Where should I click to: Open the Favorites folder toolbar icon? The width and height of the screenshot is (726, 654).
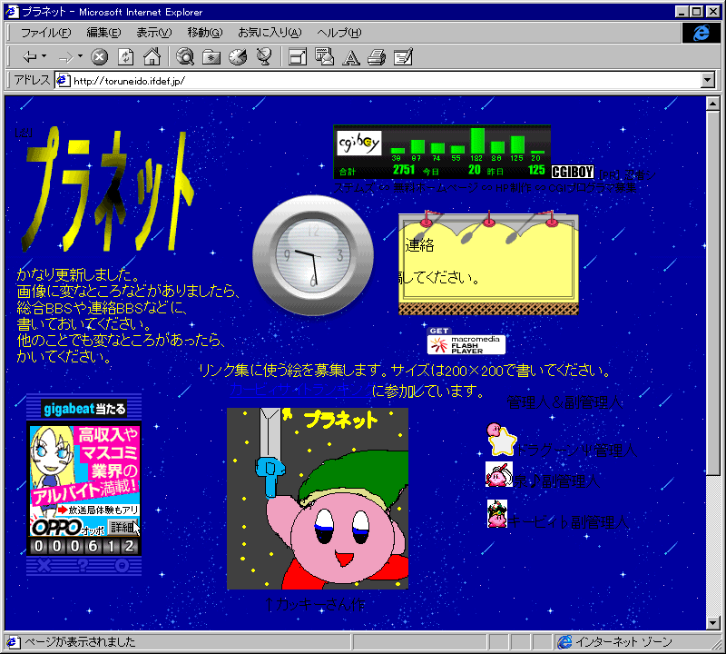pos(211,57)
